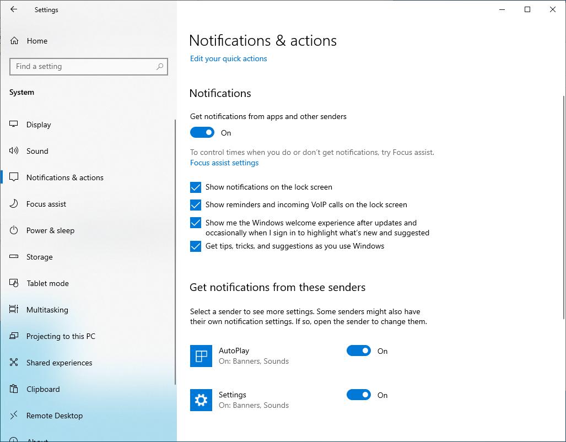Open Edit your quick actions link
Screen dimensions: 566x442
pos(228,58)
